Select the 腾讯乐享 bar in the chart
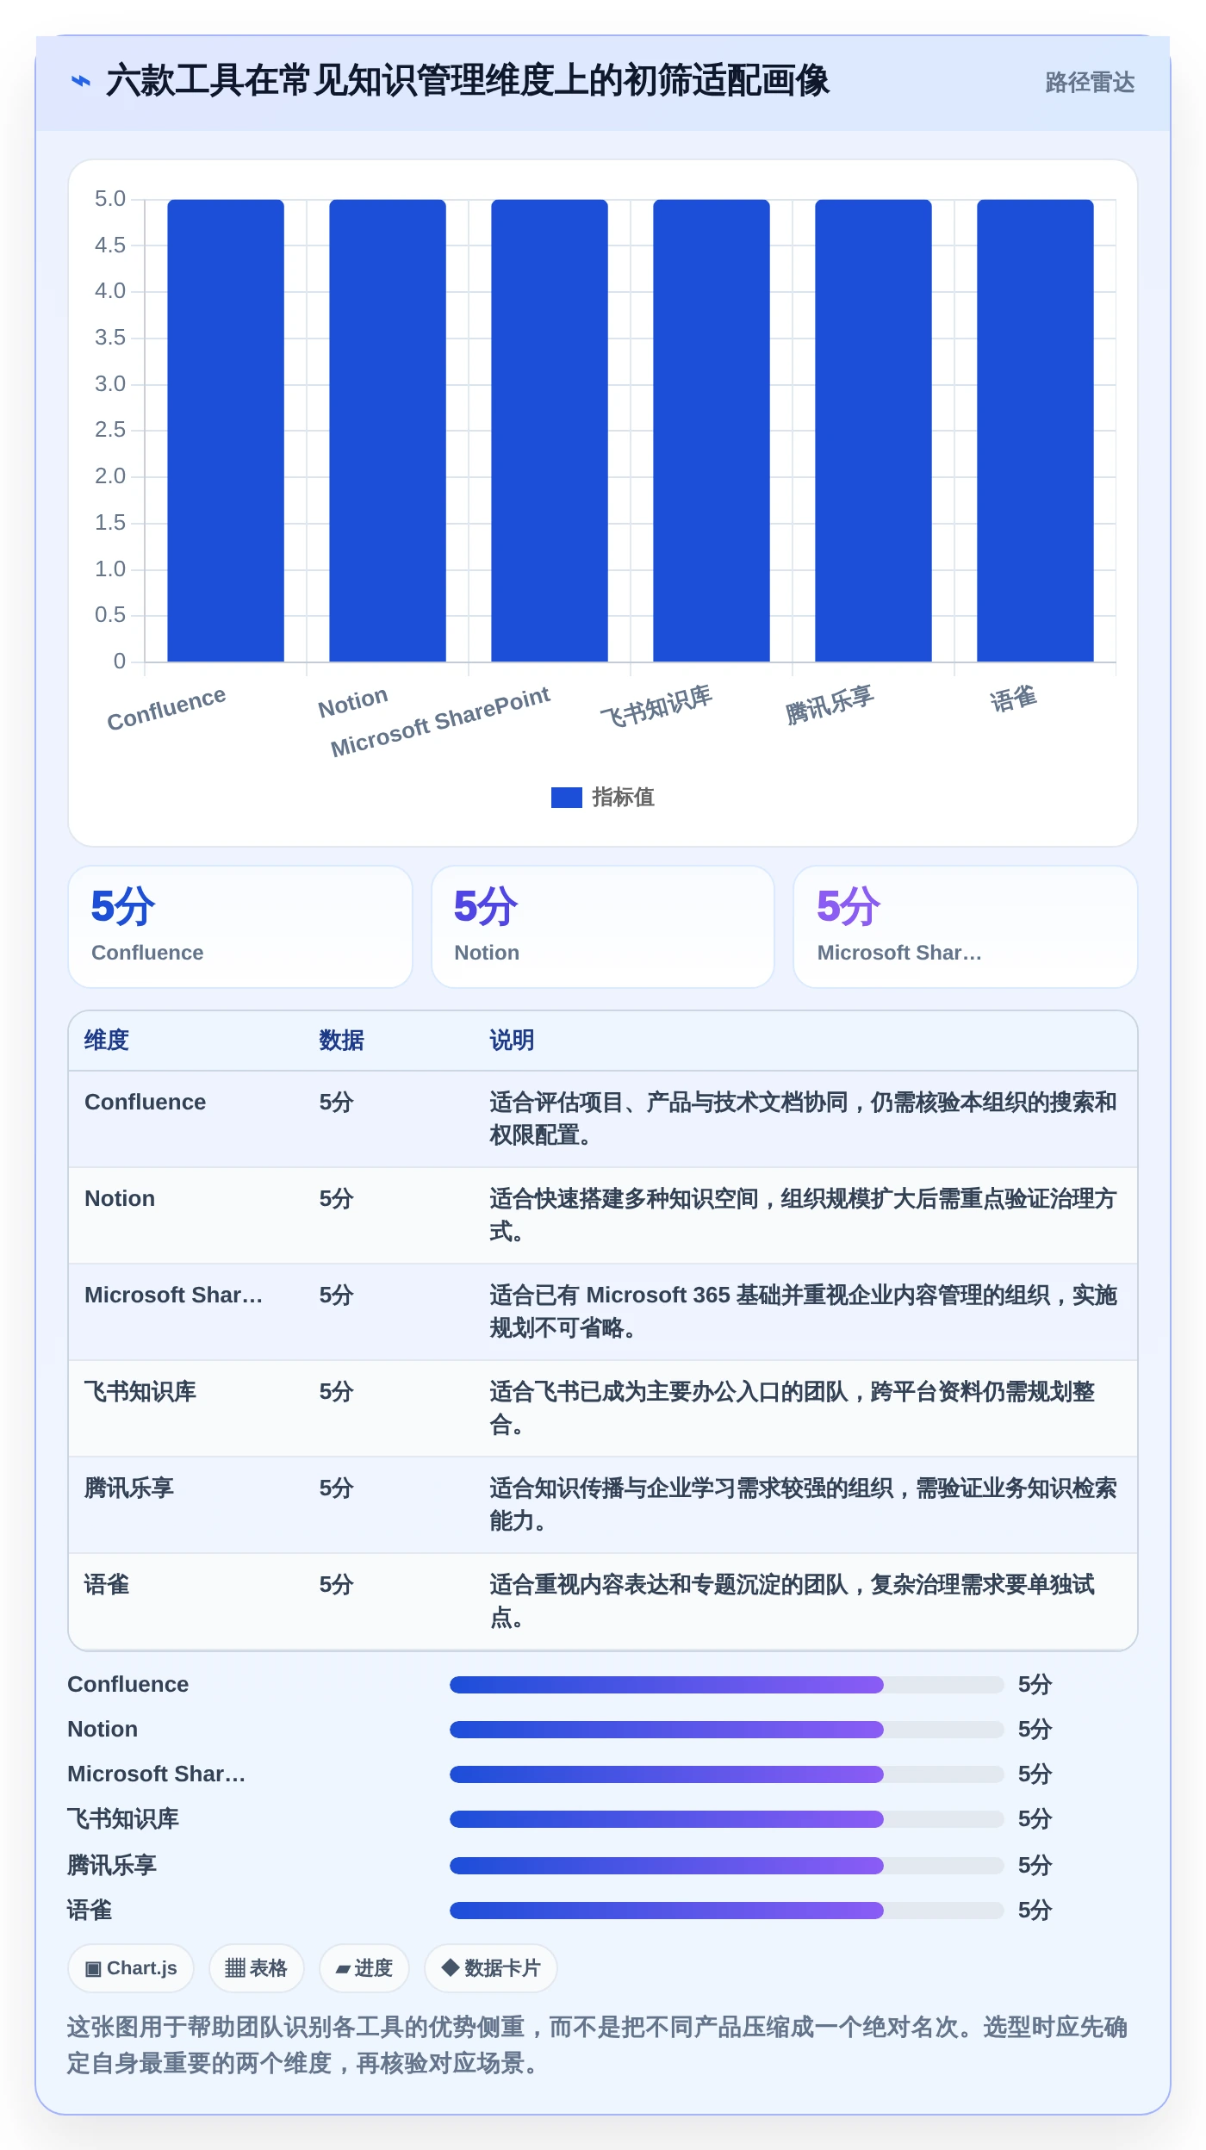The width and height of the screenshot is (1206, 2150). [x=873, y=431]
